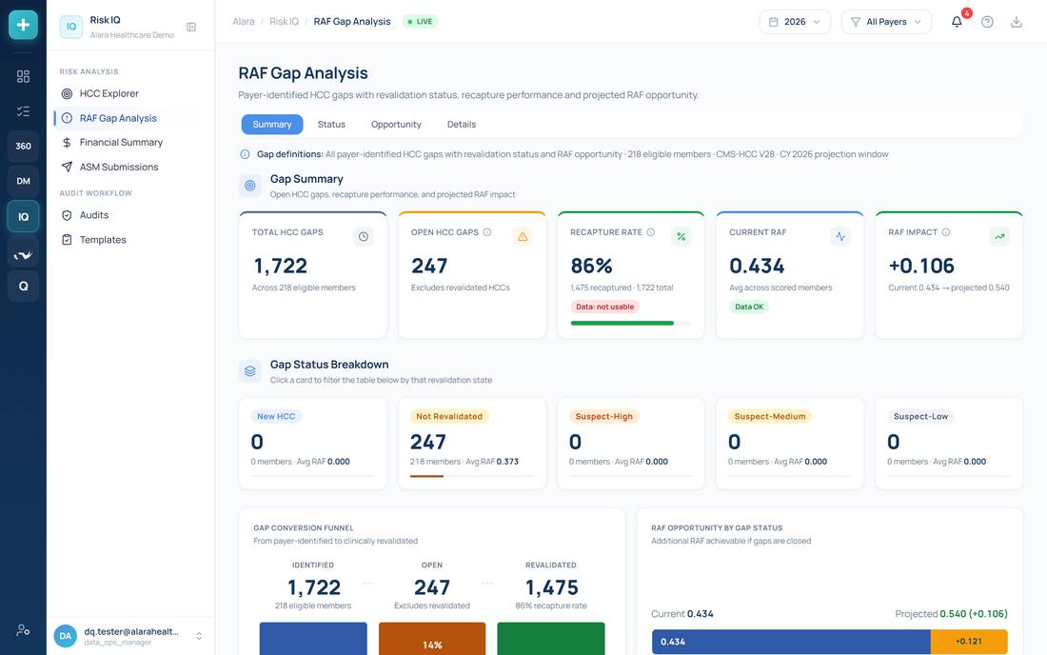Switch to the Summary tab

point(272,124)
